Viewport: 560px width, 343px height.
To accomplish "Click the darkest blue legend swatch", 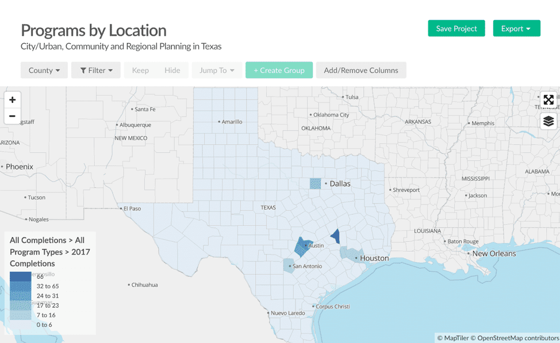I will 21,276.
